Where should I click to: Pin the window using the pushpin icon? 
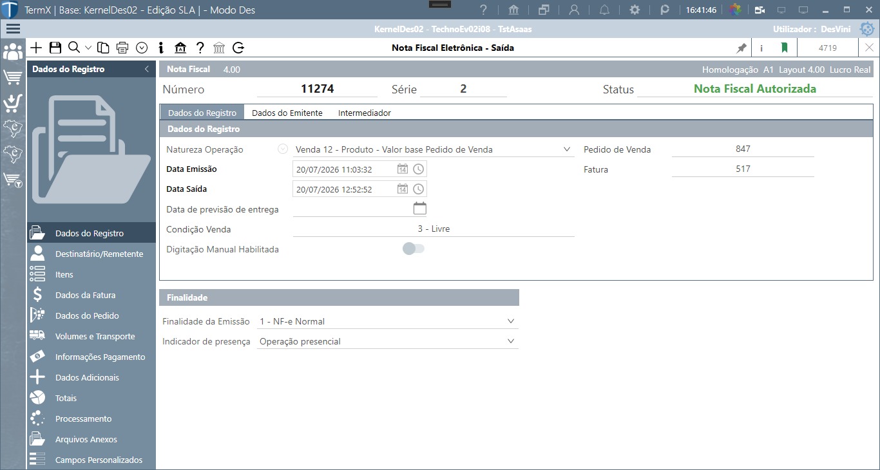coord(741,48)
